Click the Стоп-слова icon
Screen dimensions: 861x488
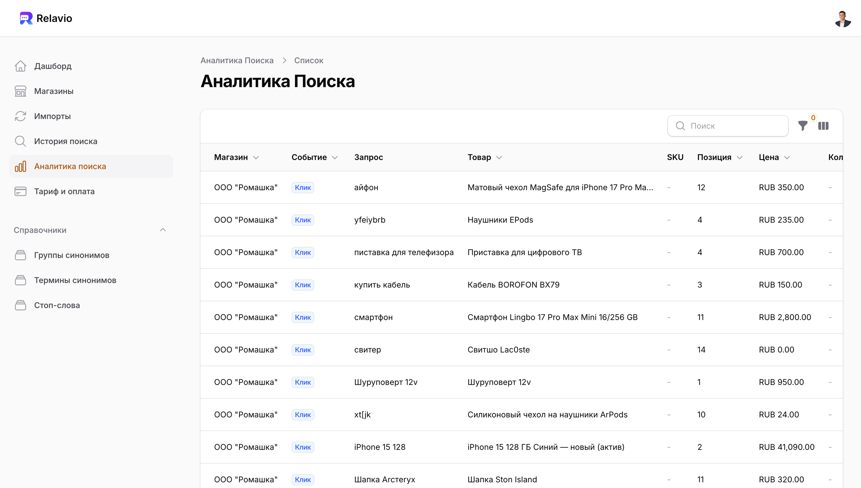coord(20,305)
